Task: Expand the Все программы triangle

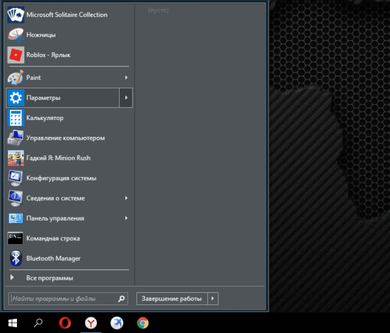Action: point(12,277)
